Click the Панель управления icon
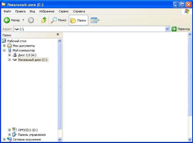The height and width of the screenshot is (143, 193). point(15,134)
